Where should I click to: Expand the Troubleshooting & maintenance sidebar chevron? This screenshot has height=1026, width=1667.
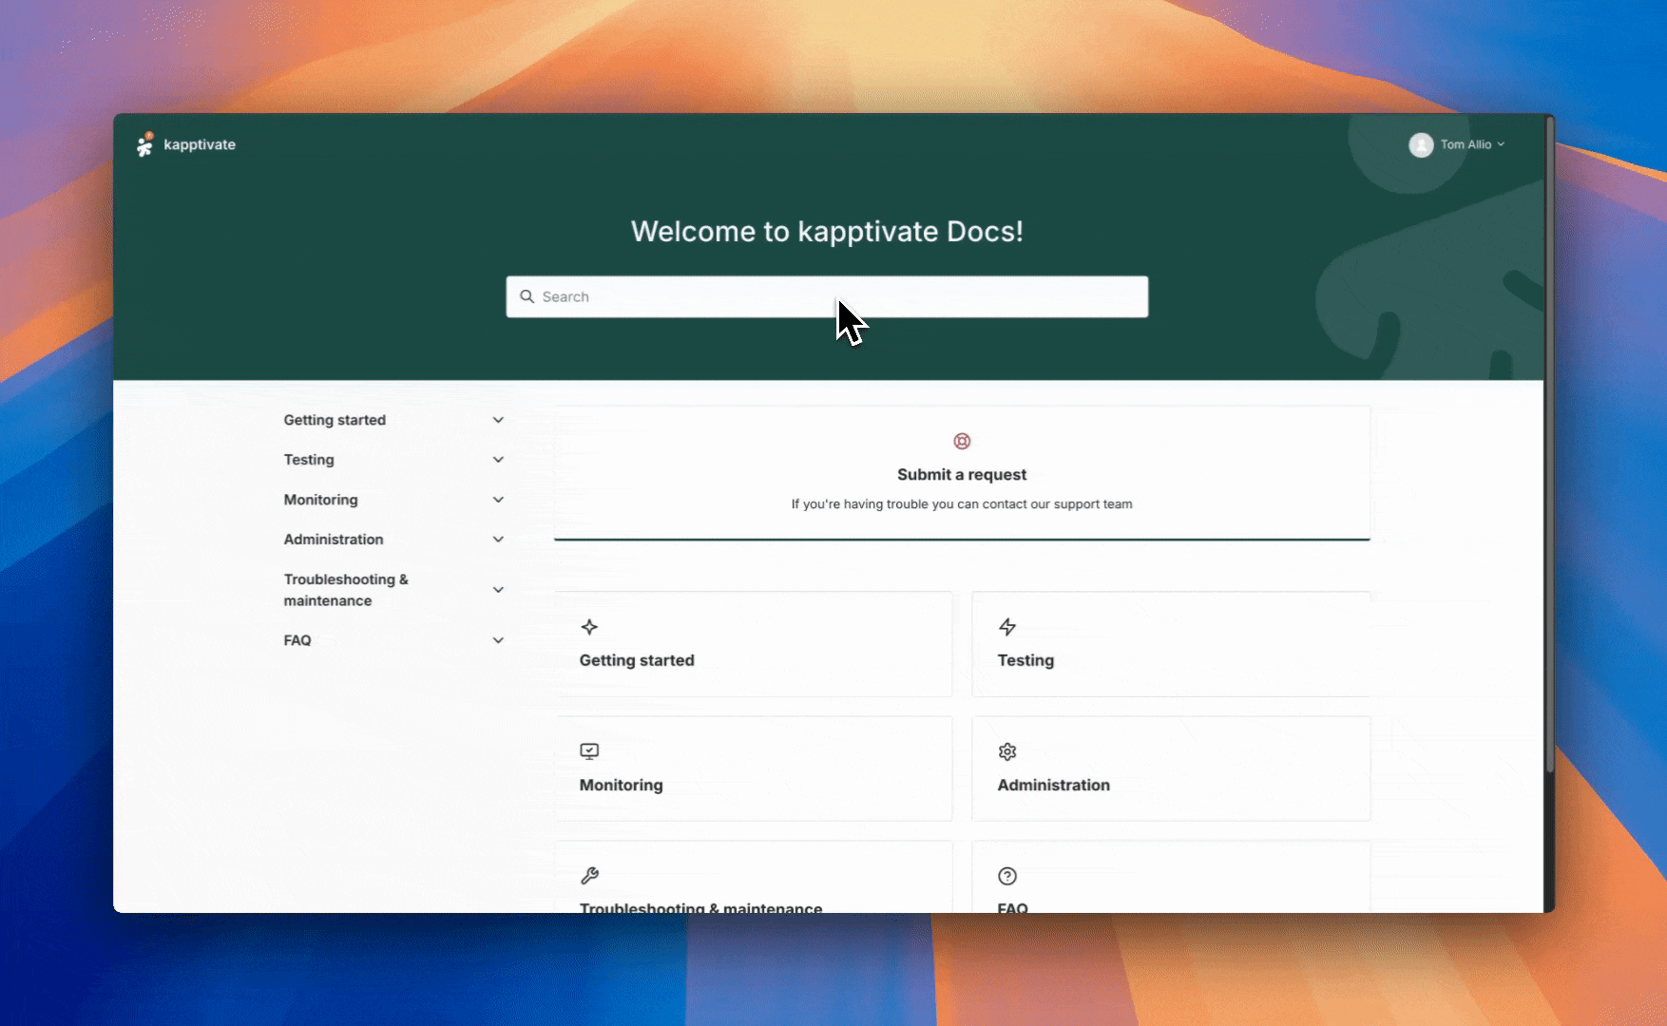[x=498, y=590]
